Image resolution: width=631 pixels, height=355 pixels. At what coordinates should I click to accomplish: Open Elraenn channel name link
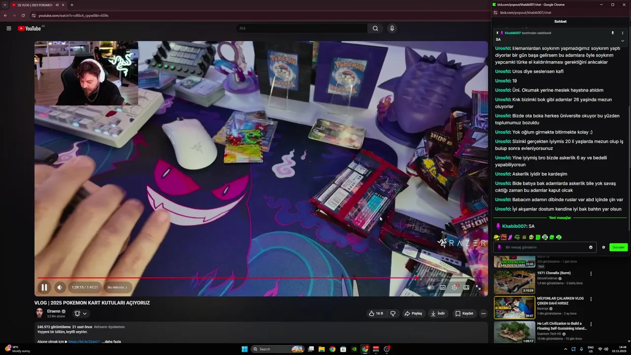54,311
